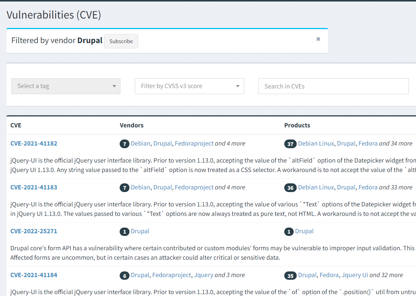Click the product count badge showing 36

pyautogui.click(x=290, y=188)
